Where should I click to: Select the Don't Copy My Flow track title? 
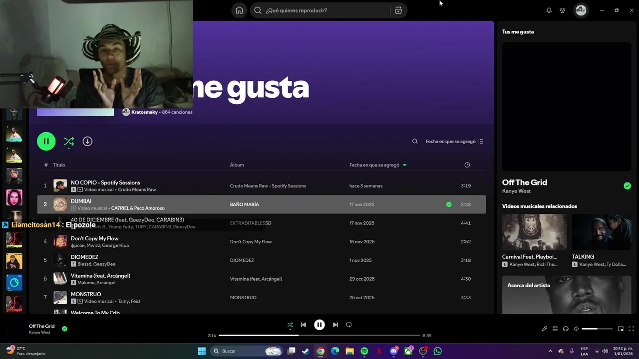[x=94, y=238]
